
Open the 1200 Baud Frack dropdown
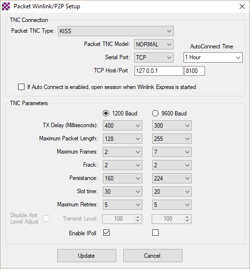tap(122, 165)
